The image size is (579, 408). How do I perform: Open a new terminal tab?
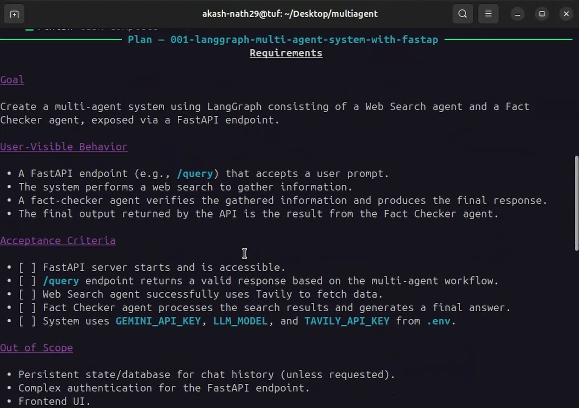tap(14, 14)
